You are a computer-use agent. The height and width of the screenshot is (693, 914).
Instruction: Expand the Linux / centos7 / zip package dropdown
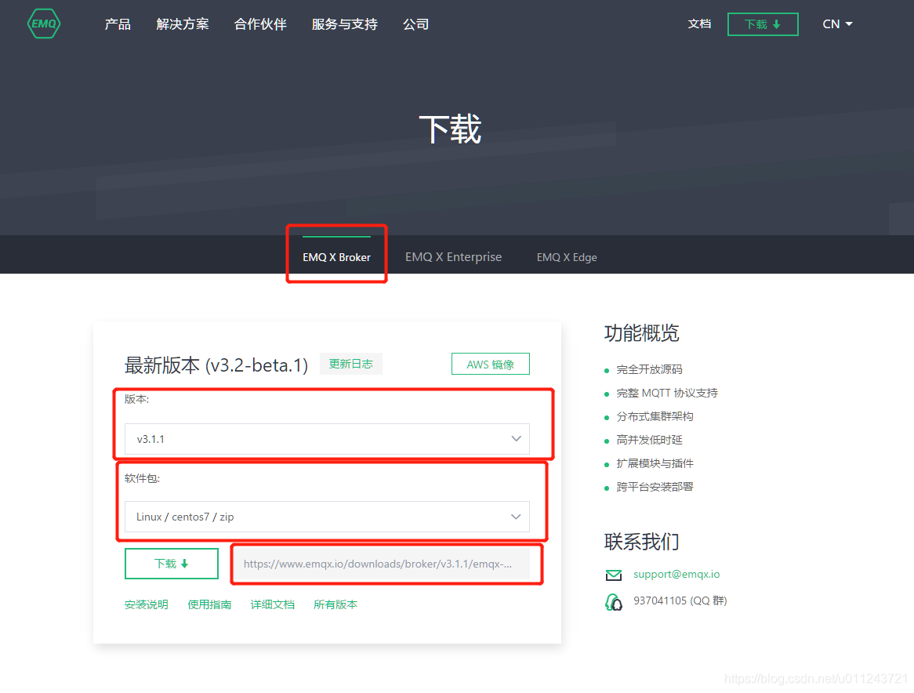327,517
